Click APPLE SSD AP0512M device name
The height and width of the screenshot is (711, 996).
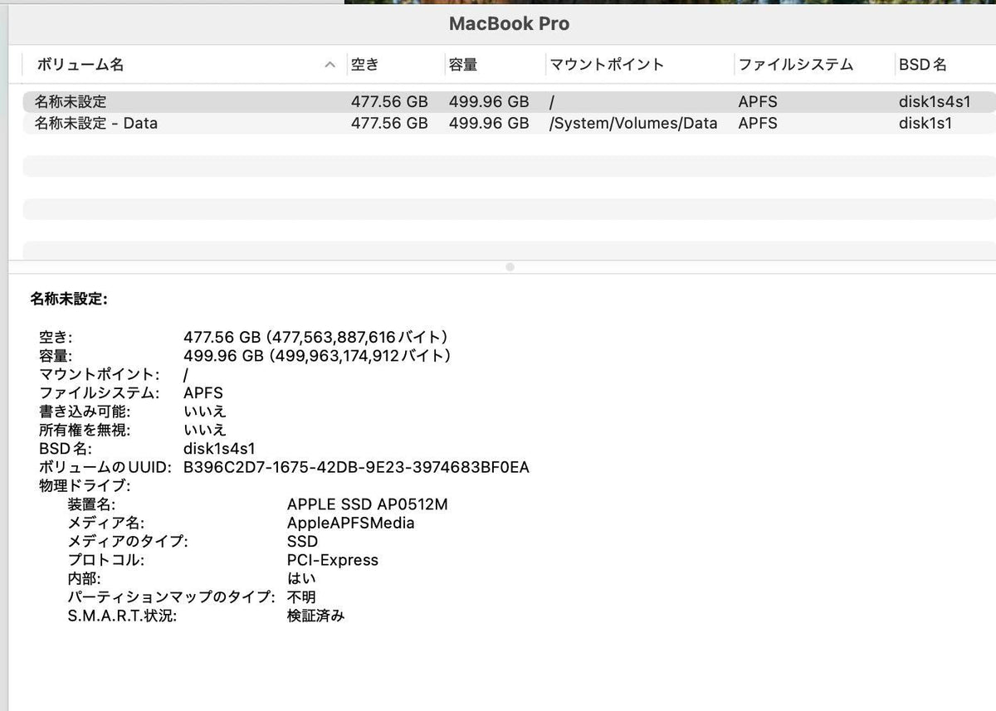tap(368, 504)
